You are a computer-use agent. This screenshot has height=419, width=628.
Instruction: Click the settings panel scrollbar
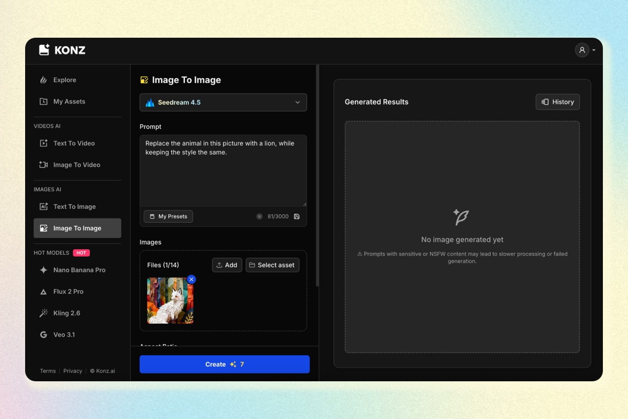coord(318,175)
